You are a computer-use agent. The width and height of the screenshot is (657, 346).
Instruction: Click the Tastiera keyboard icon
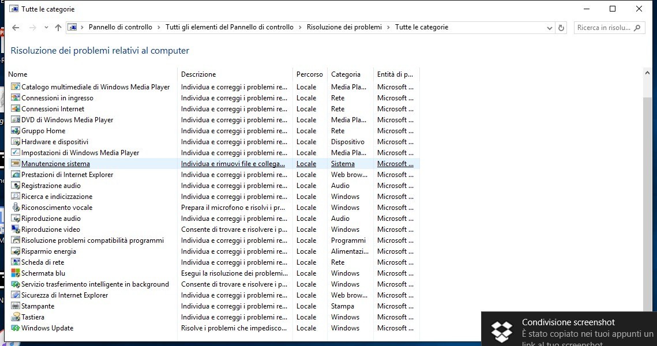click(16, 317)
